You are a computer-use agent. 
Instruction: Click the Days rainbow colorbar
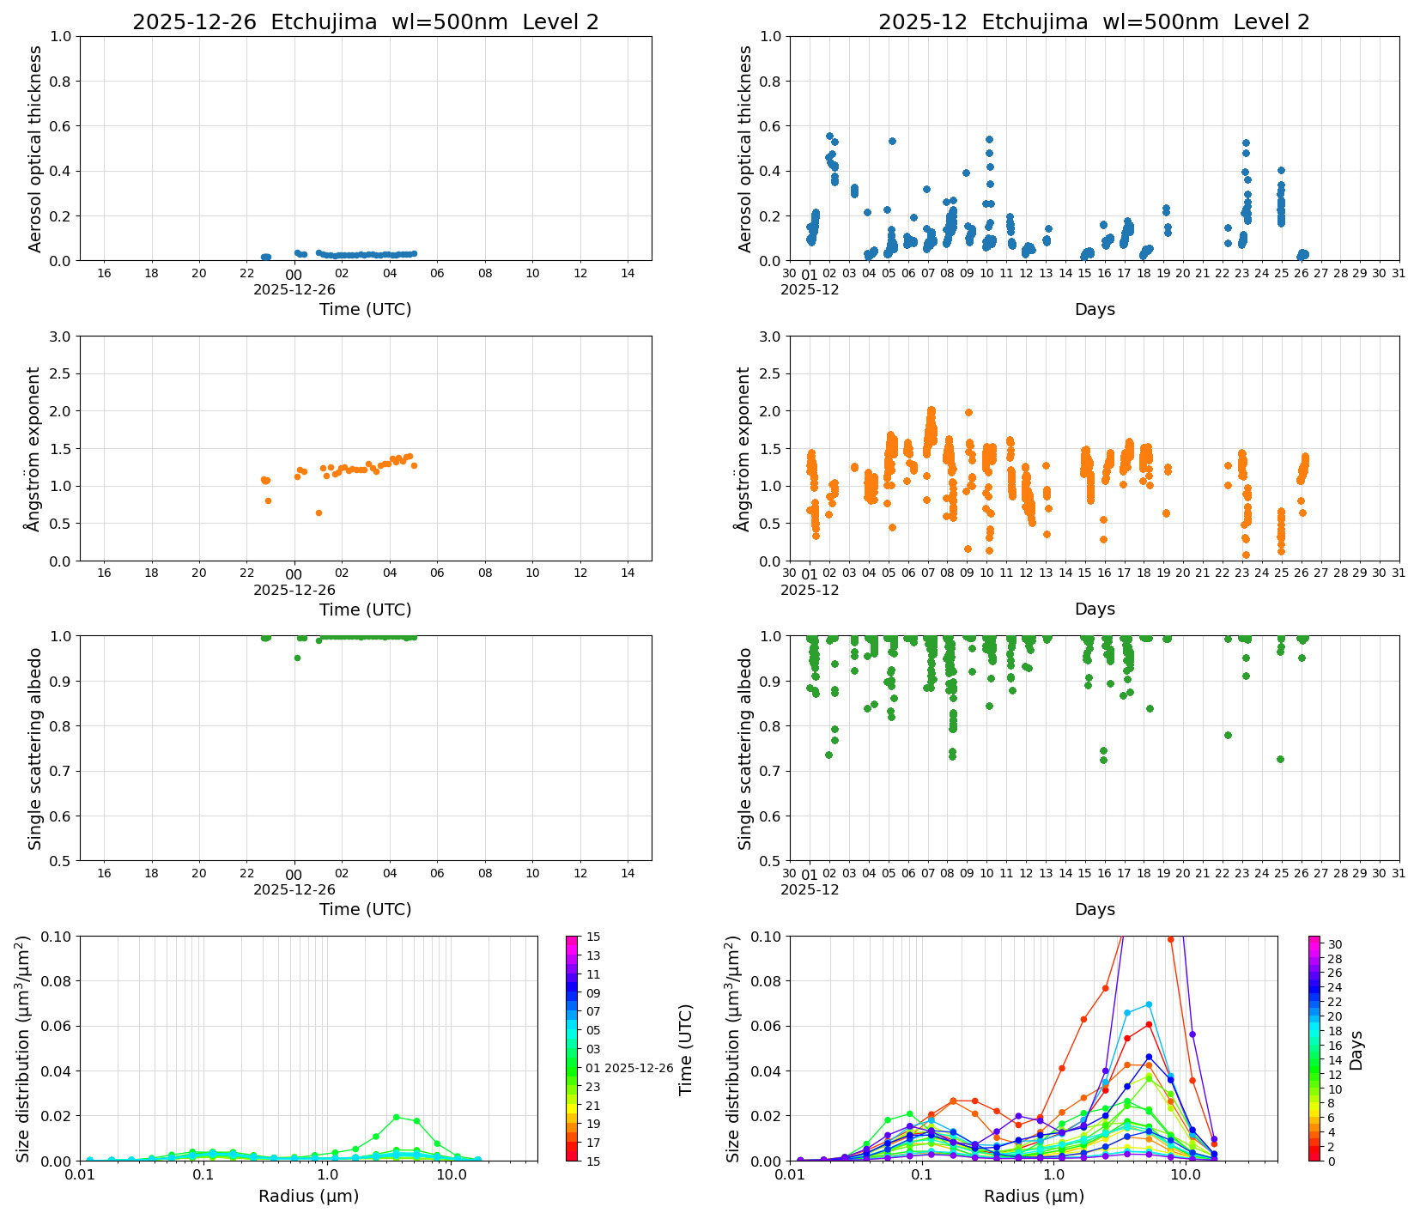[1314, 1047]
